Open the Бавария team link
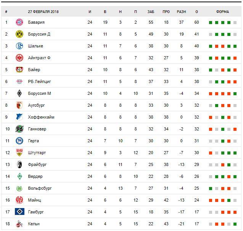 [36, 23]
